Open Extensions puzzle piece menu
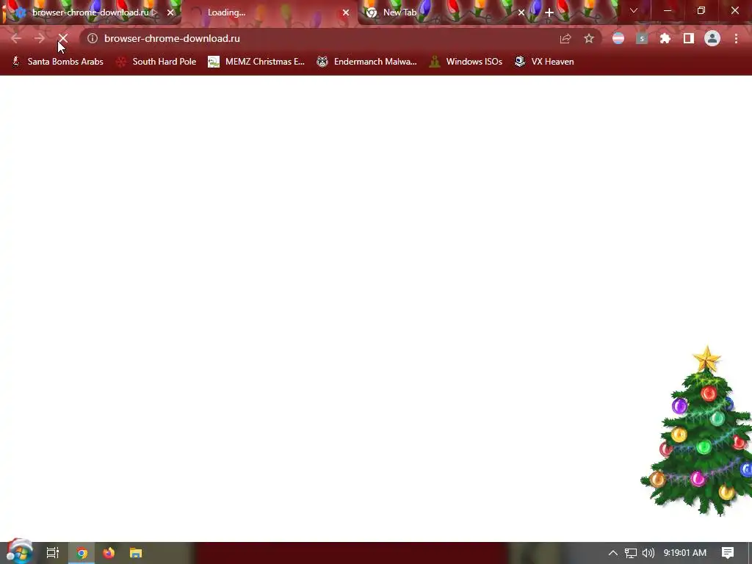752x564 pixels. pos(665,38)
